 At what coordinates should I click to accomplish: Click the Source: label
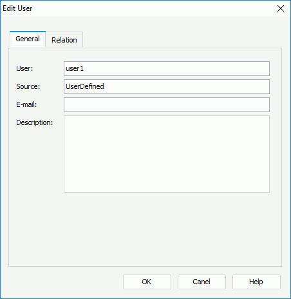[28, 86]
